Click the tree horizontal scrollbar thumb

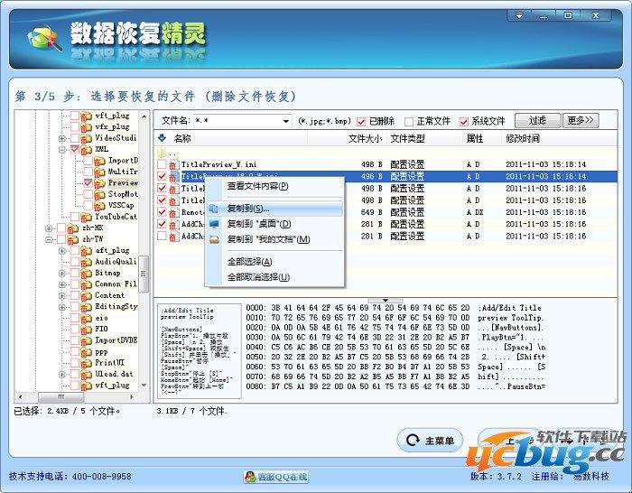click(x=60, y=397)
